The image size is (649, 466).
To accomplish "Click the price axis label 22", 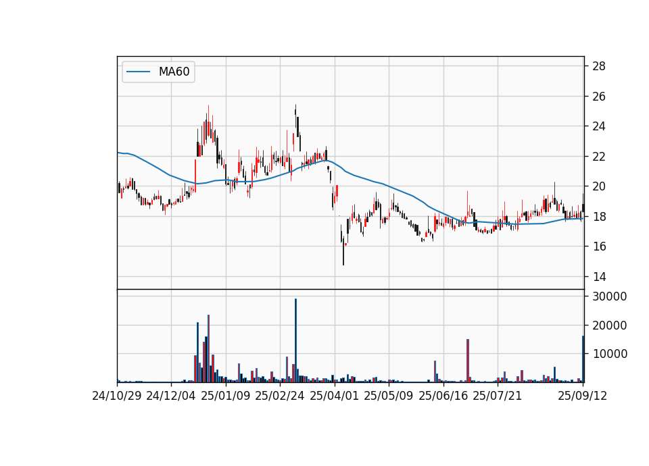I will [x=599, y=156].
